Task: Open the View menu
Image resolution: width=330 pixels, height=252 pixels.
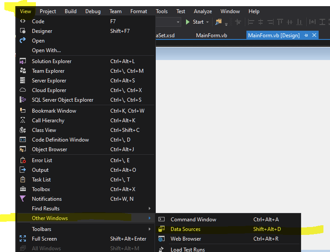Action: click(25, 11)
